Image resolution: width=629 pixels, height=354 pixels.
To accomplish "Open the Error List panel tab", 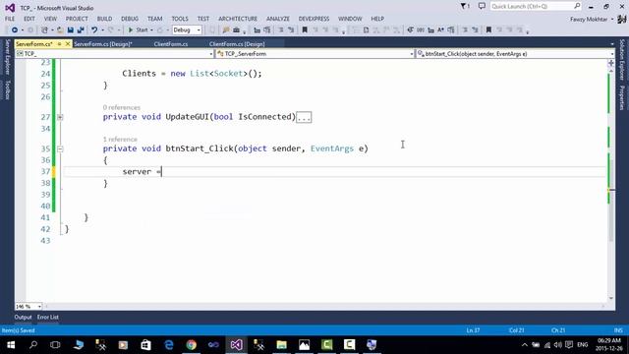I will [48, 317].
